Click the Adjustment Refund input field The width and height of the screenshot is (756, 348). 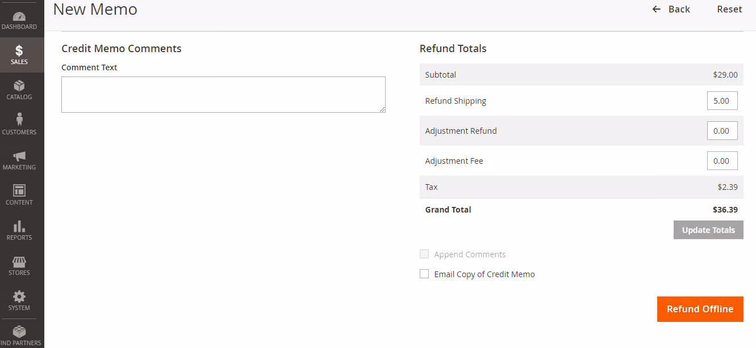click(722, 131)
